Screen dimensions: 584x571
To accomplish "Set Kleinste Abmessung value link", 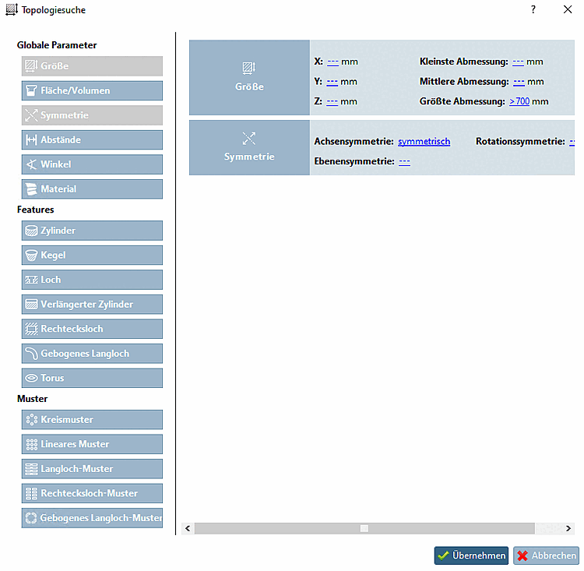I will 518,62.
